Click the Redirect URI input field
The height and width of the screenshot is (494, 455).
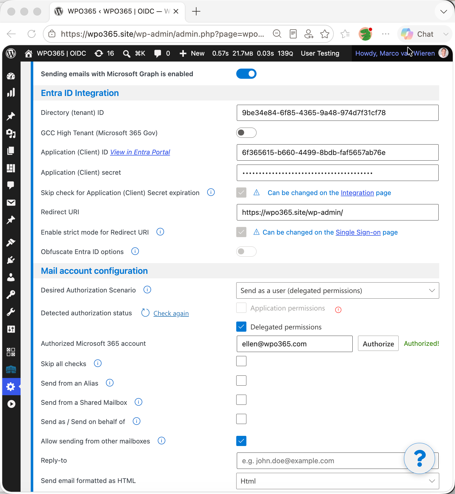point(338,212)
